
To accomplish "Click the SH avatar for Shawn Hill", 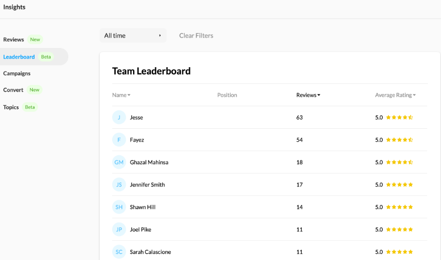I will pyautogui.click(x=119, y=207).
